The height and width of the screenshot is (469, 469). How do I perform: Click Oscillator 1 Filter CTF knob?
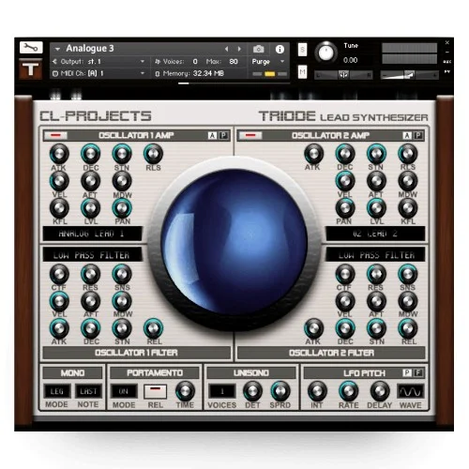pos(59,274)
